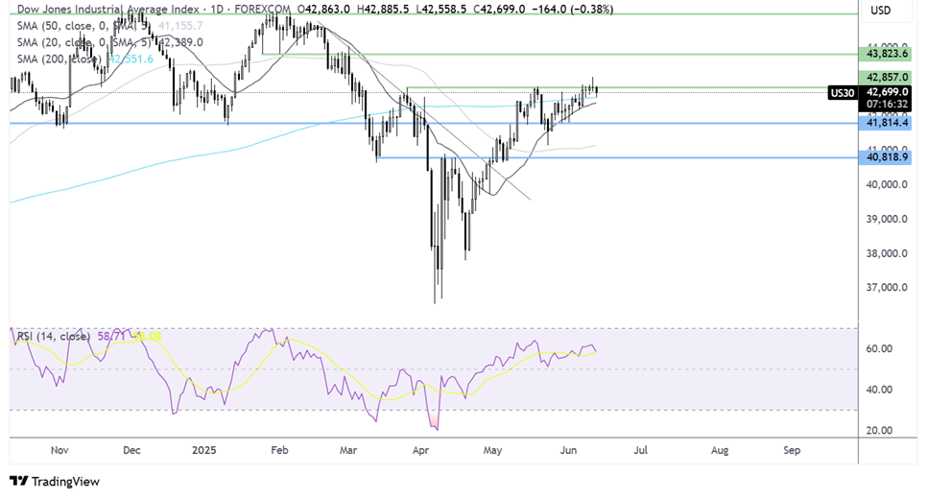The image size is (927, 498).
Task: Click the −164.0 (−0.38%) change value
Action: tap(571, 10)
